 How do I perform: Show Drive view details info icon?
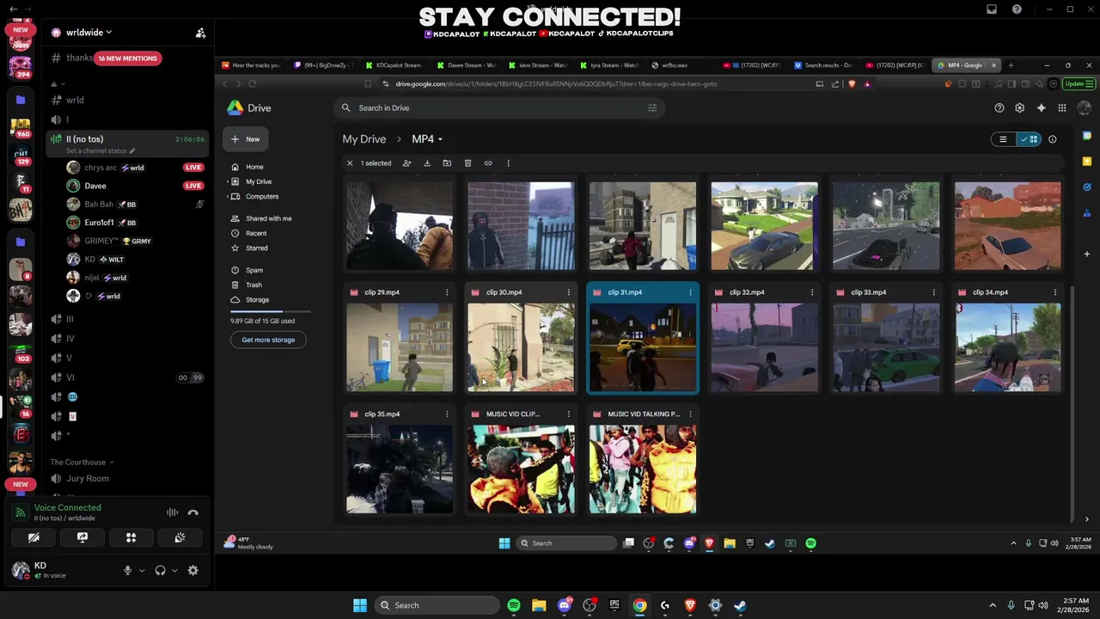pyautogui.click(x=1053, y=139)
